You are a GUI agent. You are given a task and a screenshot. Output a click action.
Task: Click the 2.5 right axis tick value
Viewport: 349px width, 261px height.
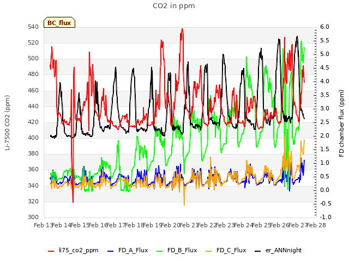pyautogui.click(x=324, y=122)
